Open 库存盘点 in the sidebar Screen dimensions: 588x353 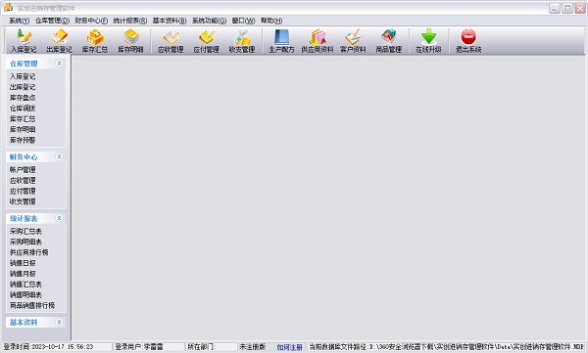(x=23, y=98)
